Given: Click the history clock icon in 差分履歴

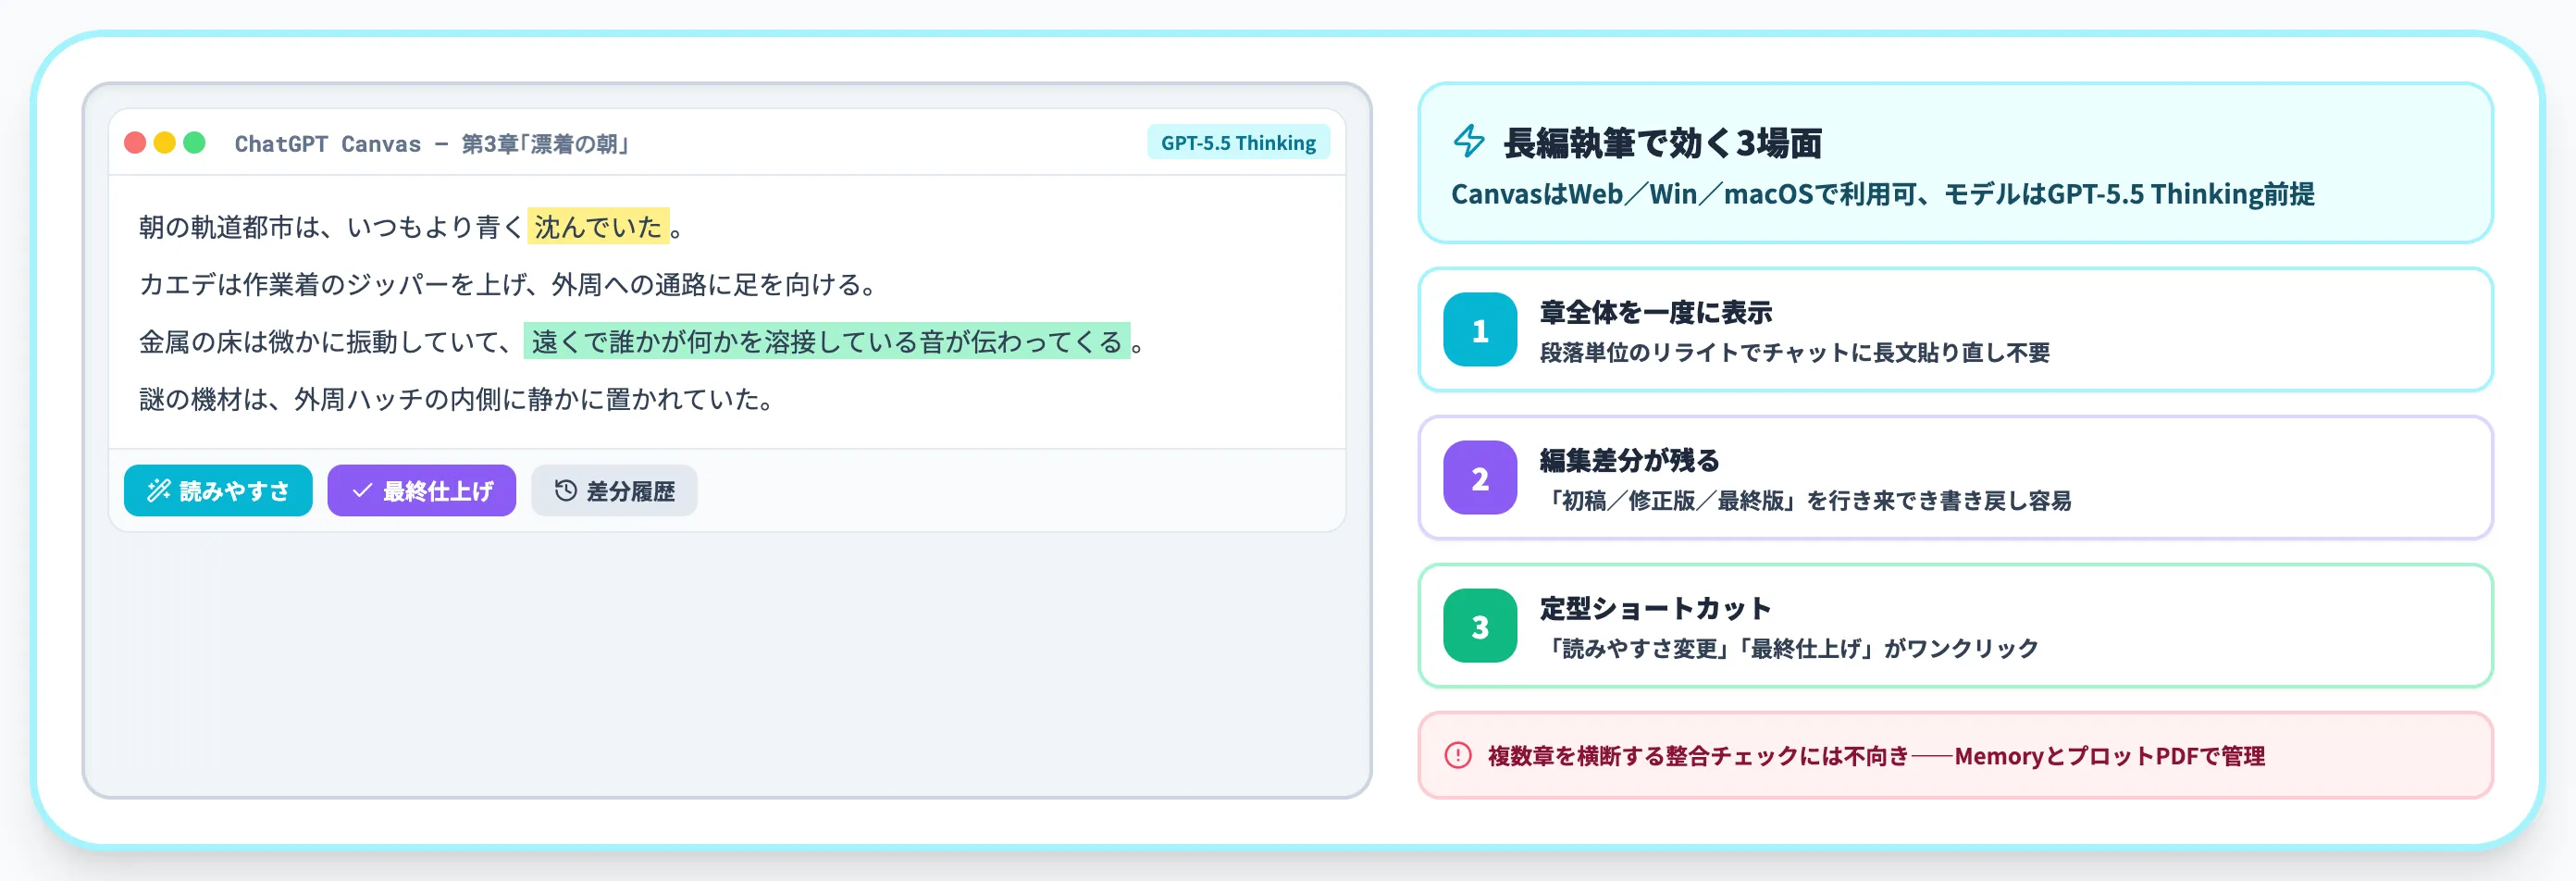Looking at the screenshot, I should (566, 490).
